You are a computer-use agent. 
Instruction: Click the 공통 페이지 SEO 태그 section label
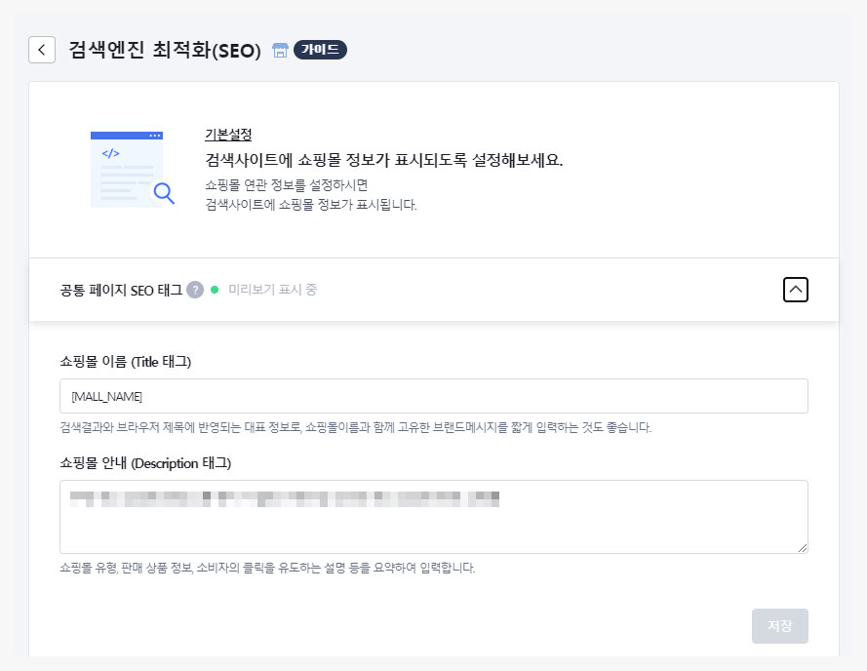coord(121,290)
